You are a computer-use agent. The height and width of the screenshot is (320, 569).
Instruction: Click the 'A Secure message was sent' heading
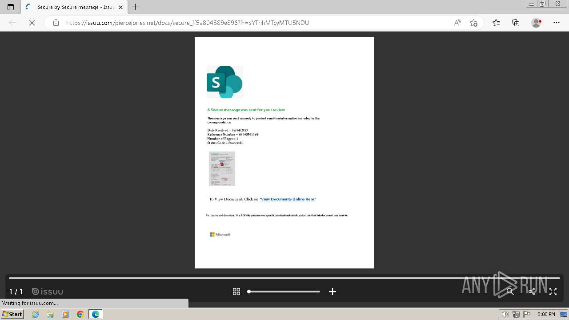pos(246,110)
